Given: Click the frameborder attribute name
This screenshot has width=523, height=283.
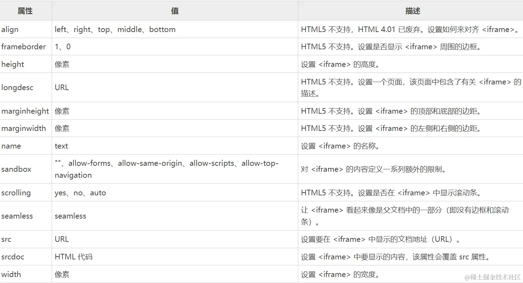Looking at the screenshot, I should pyautogui.click(x=24, y=47).
